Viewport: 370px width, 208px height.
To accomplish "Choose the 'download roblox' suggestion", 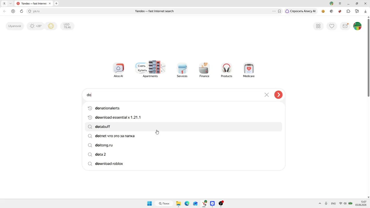I will (184, 164).
